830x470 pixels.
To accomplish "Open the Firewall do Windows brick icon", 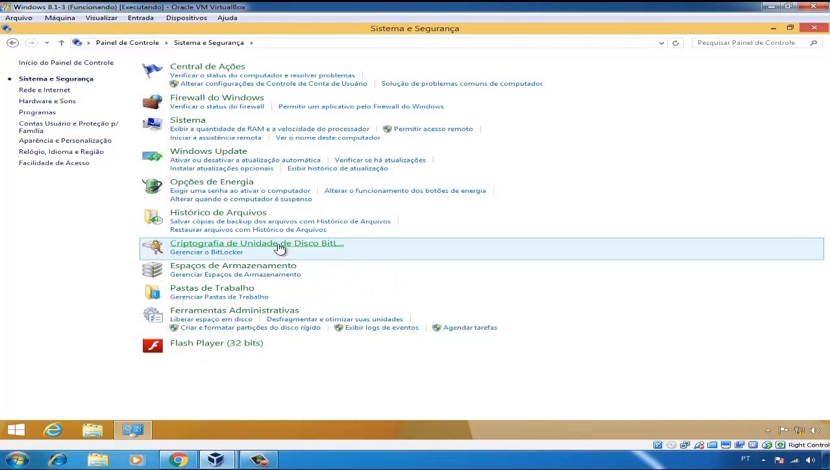I will point(153,102).
